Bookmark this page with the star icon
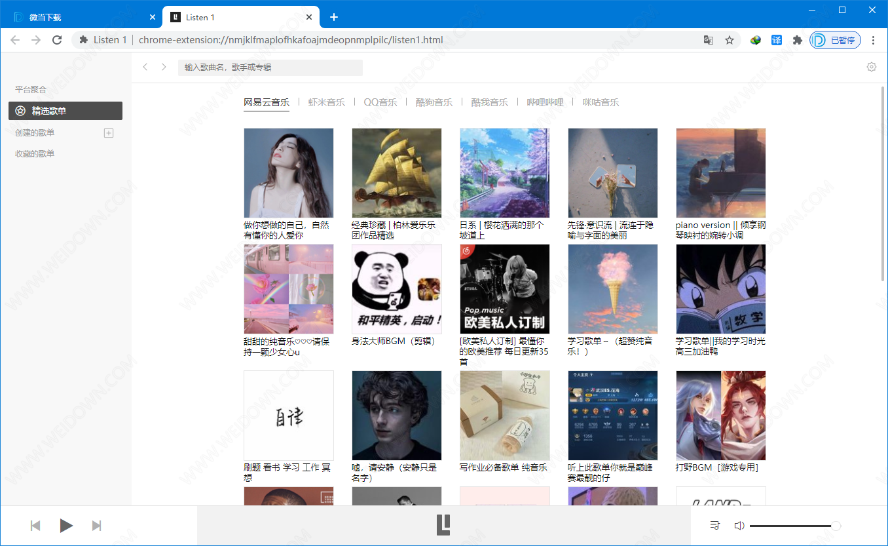Screen dimensions: 888x546 730,40
